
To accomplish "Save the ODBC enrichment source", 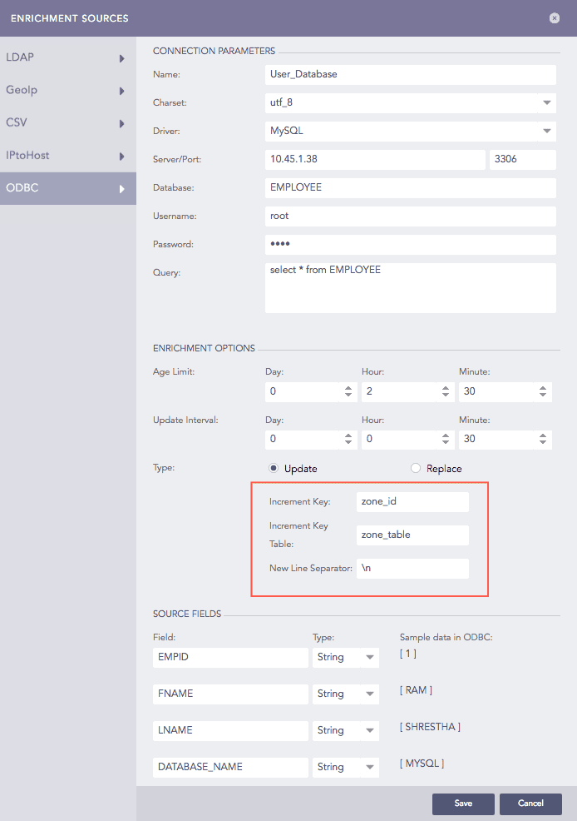I will pos(463,804).
